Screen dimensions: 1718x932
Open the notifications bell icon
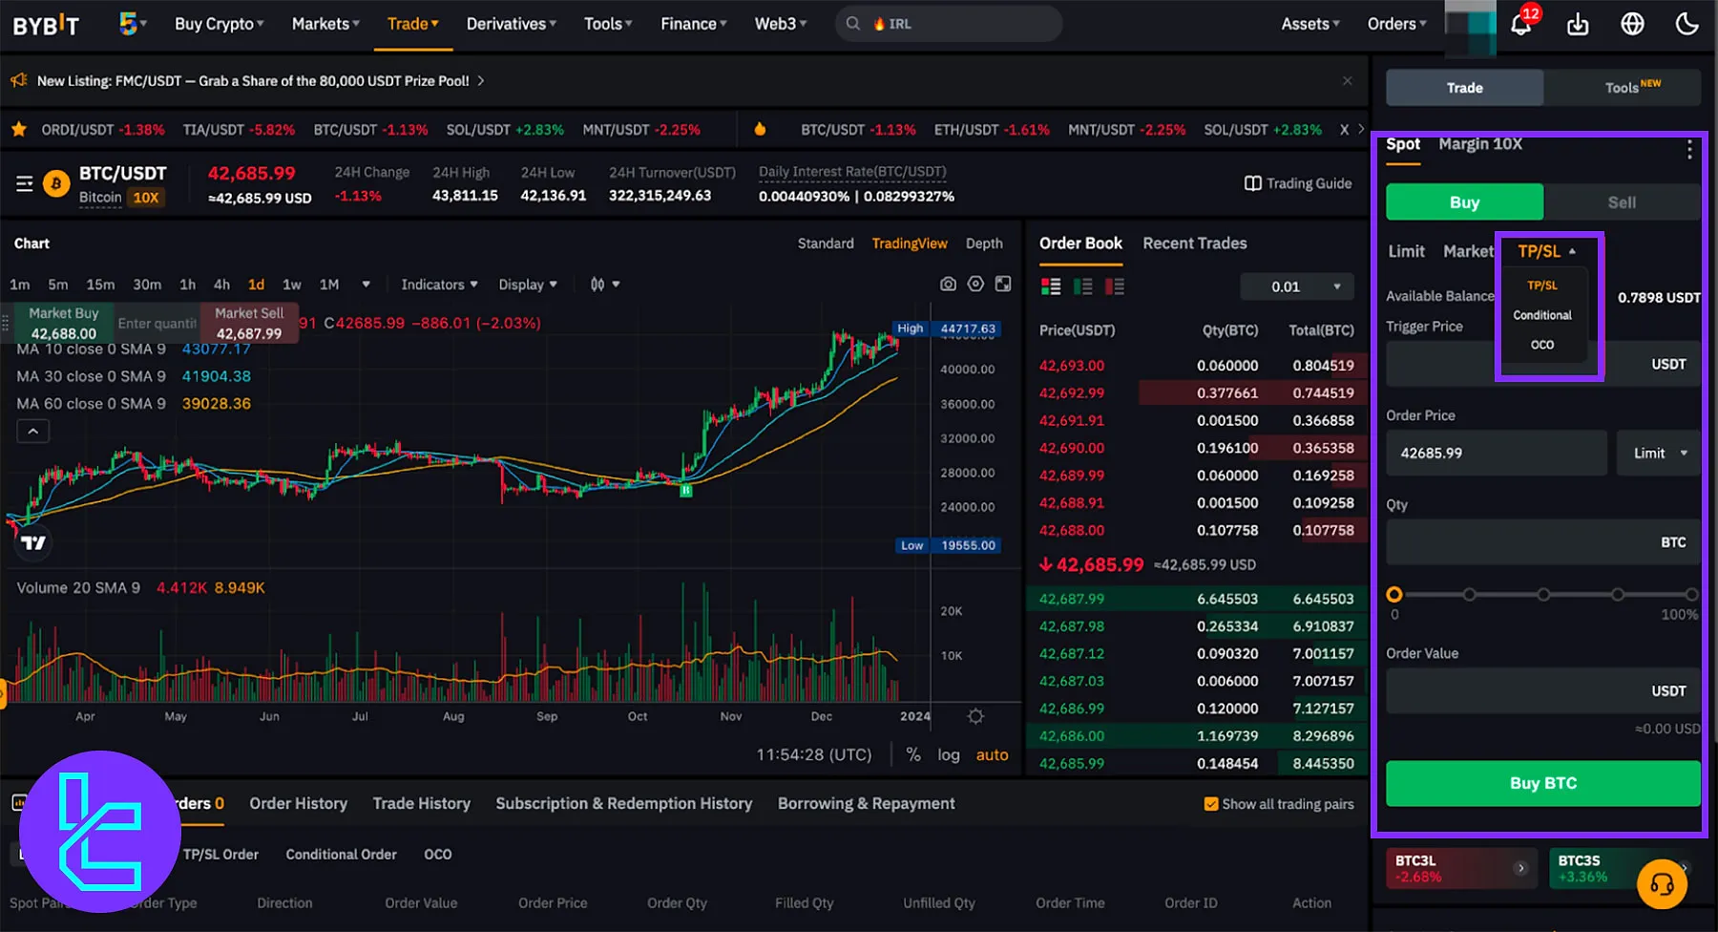click(x=1520, y=24)
